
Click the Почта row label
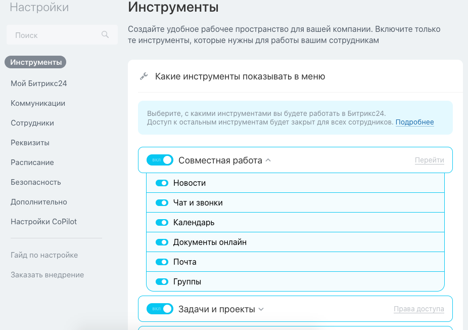pyautogui.click(x=185, y=262)
